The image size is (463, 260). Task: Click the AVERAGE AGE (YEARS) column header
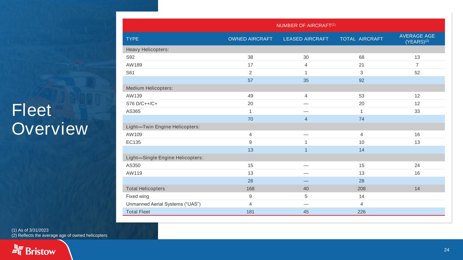[417, 39]
